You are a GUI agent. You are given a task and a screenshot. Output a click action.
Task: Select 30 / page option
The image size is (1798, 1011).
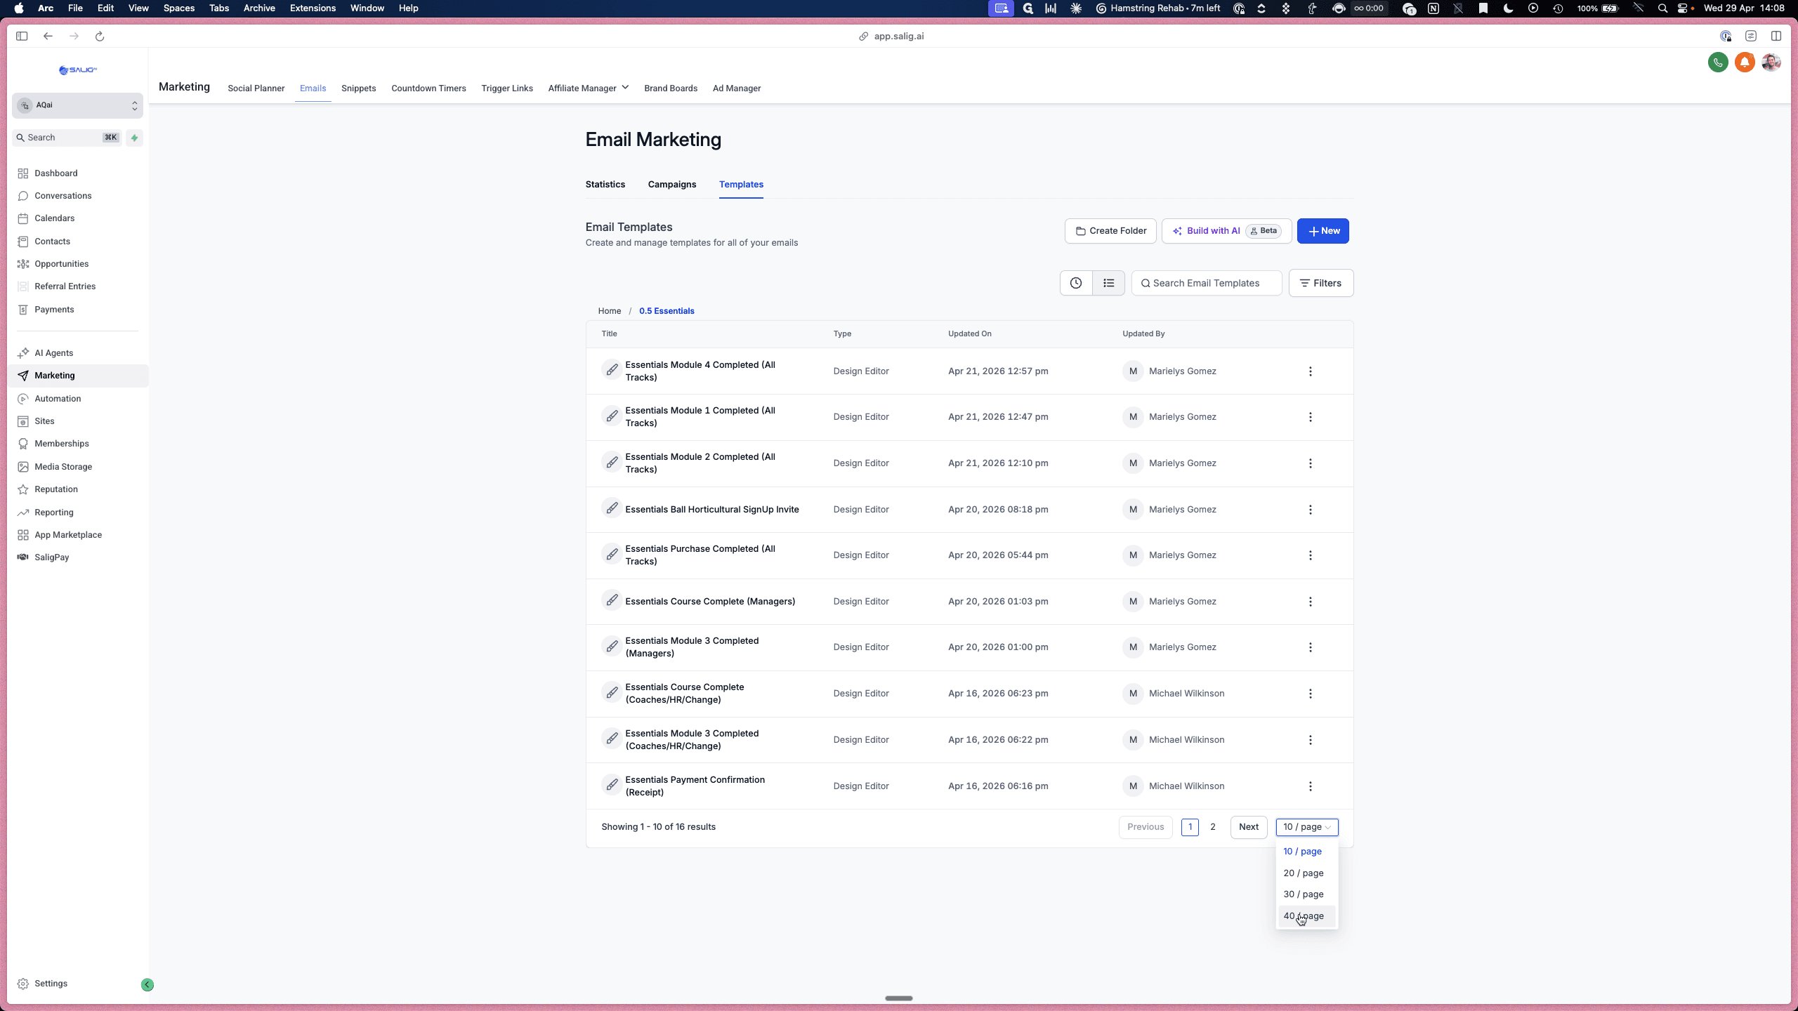1306,894
